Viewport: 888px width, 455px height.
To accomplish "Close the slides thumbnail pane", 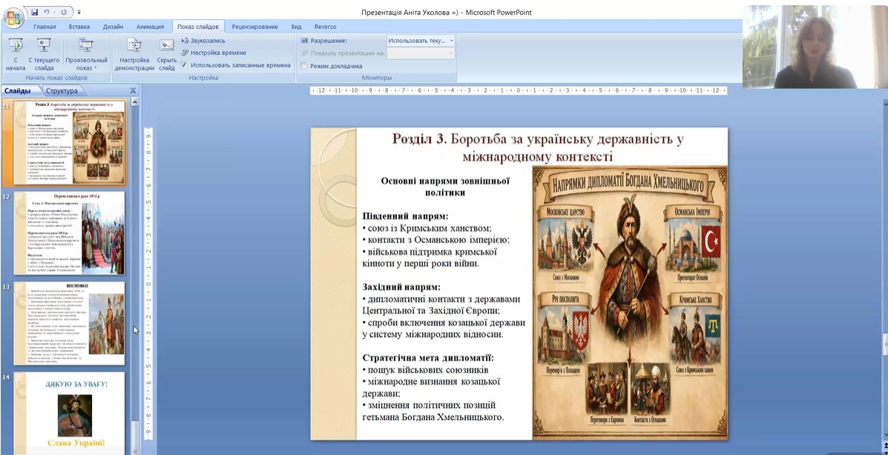I will (x=134, y=91).
